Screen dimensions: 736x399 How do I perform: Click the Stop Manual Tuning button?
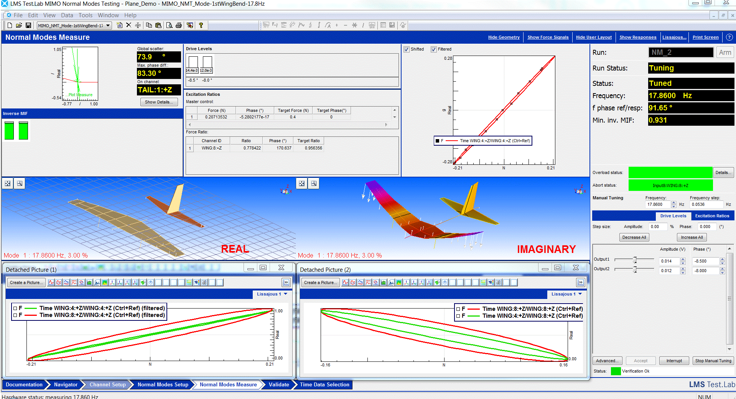click(x=713, y=361)
